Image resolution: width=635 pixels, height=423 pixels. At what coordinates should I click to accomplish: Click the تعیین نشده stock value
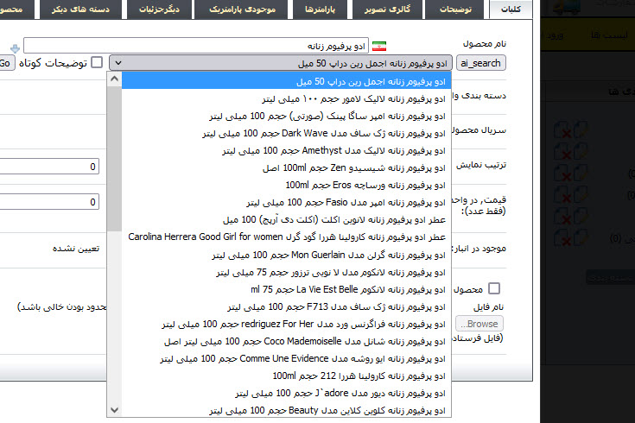(76, 248)
